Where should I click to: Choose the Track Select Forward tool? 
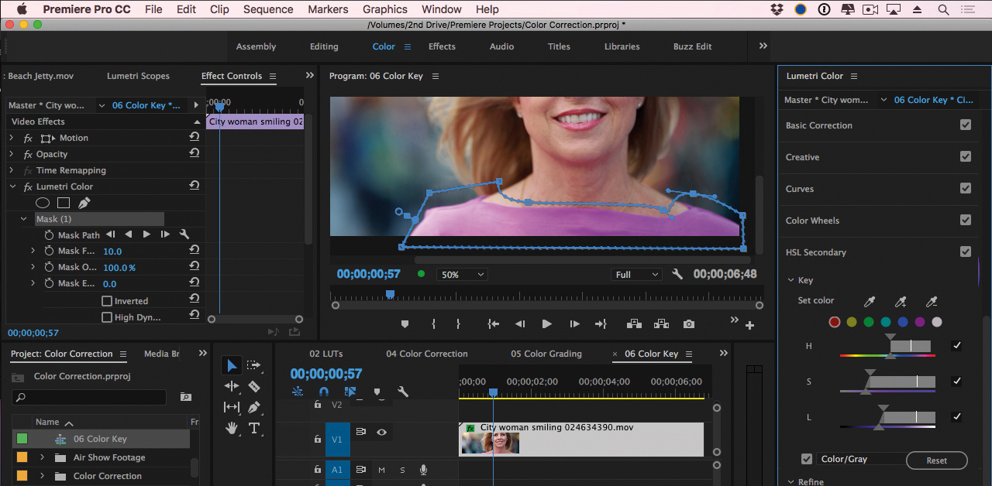(x=253, y=365)
